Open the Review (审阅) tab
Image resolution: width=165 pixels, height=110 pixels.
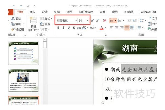click(103, 12)
